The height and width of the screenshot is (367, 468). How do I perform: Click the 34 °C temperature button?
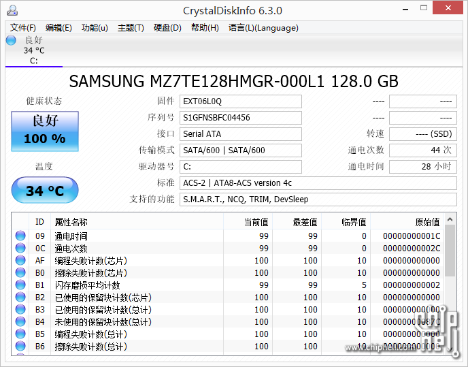coord(45,190)
